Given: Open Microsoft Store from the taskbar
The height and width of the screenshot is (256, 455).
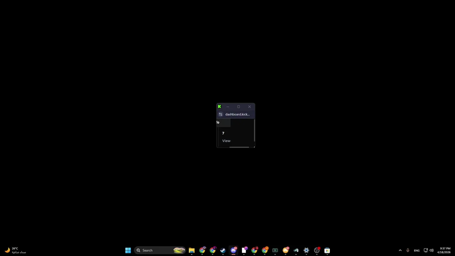Looking at the screenshot, I should [x=327, y=250].
